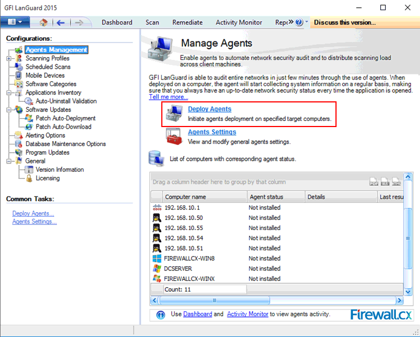Select Scheduled Scans in the tree
Viewport: 420px width, 337px height.
(48, 67)
